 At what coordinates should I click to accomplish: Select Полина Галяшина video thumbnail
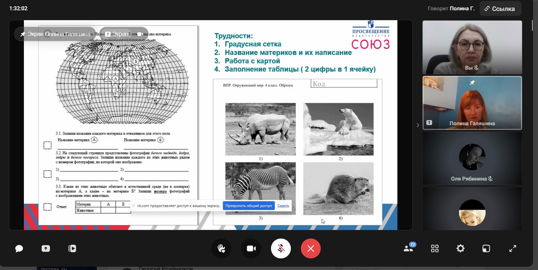(472, 103)
